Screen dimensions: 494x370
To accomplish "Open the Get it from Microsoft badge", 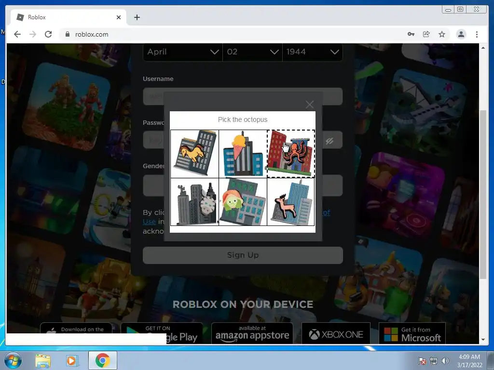I will click(x=412, y=333).
